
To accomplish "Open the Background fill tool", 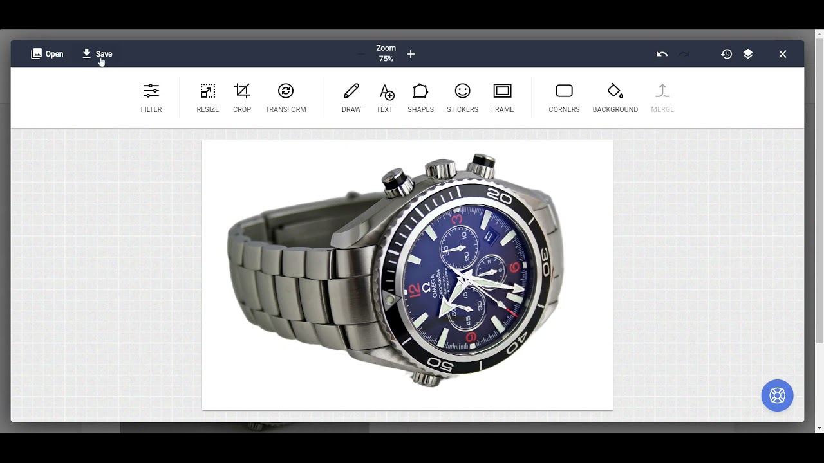I will pyautogui.click(x=615, y=98).
